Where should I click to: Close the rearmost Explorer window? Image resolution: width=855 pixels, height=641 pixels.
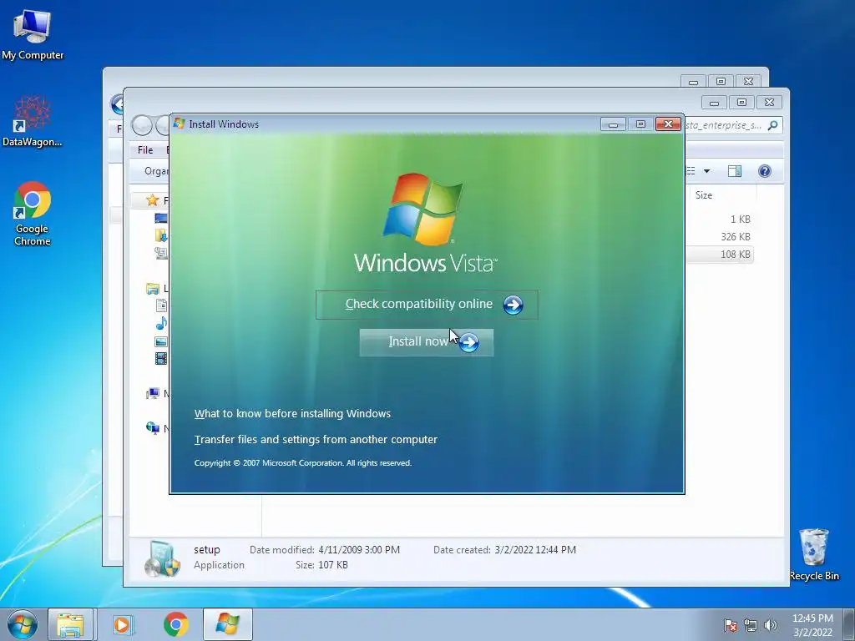[748, 81]
